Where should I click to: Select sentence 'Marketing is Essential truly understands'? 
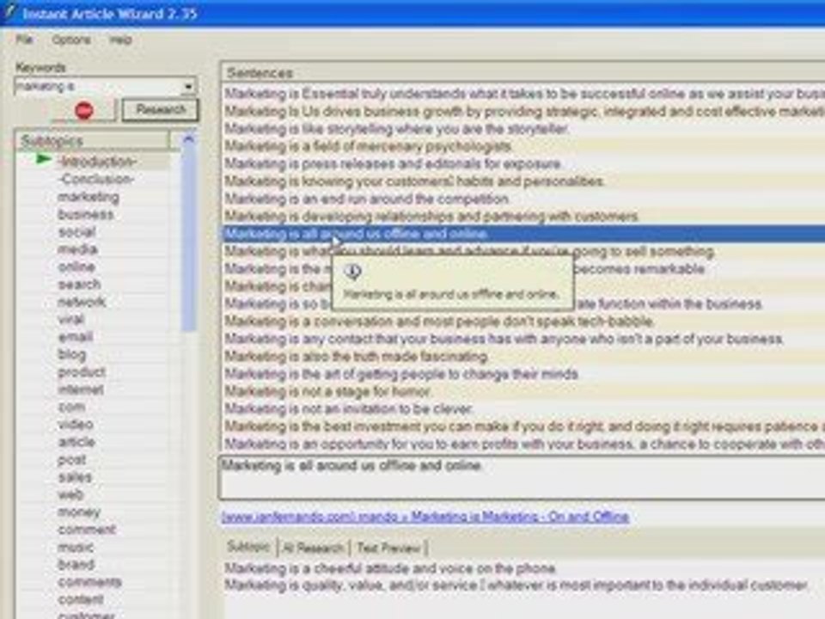click(523, 94)
